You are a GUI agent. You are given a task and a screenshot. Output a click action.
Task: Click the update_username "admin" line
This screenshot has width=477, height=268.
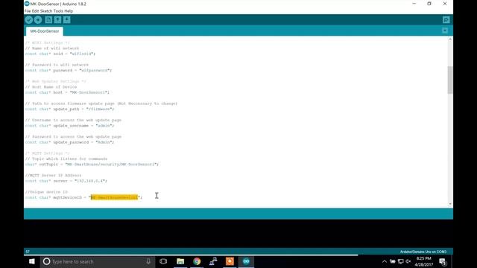tap(69, 126)
